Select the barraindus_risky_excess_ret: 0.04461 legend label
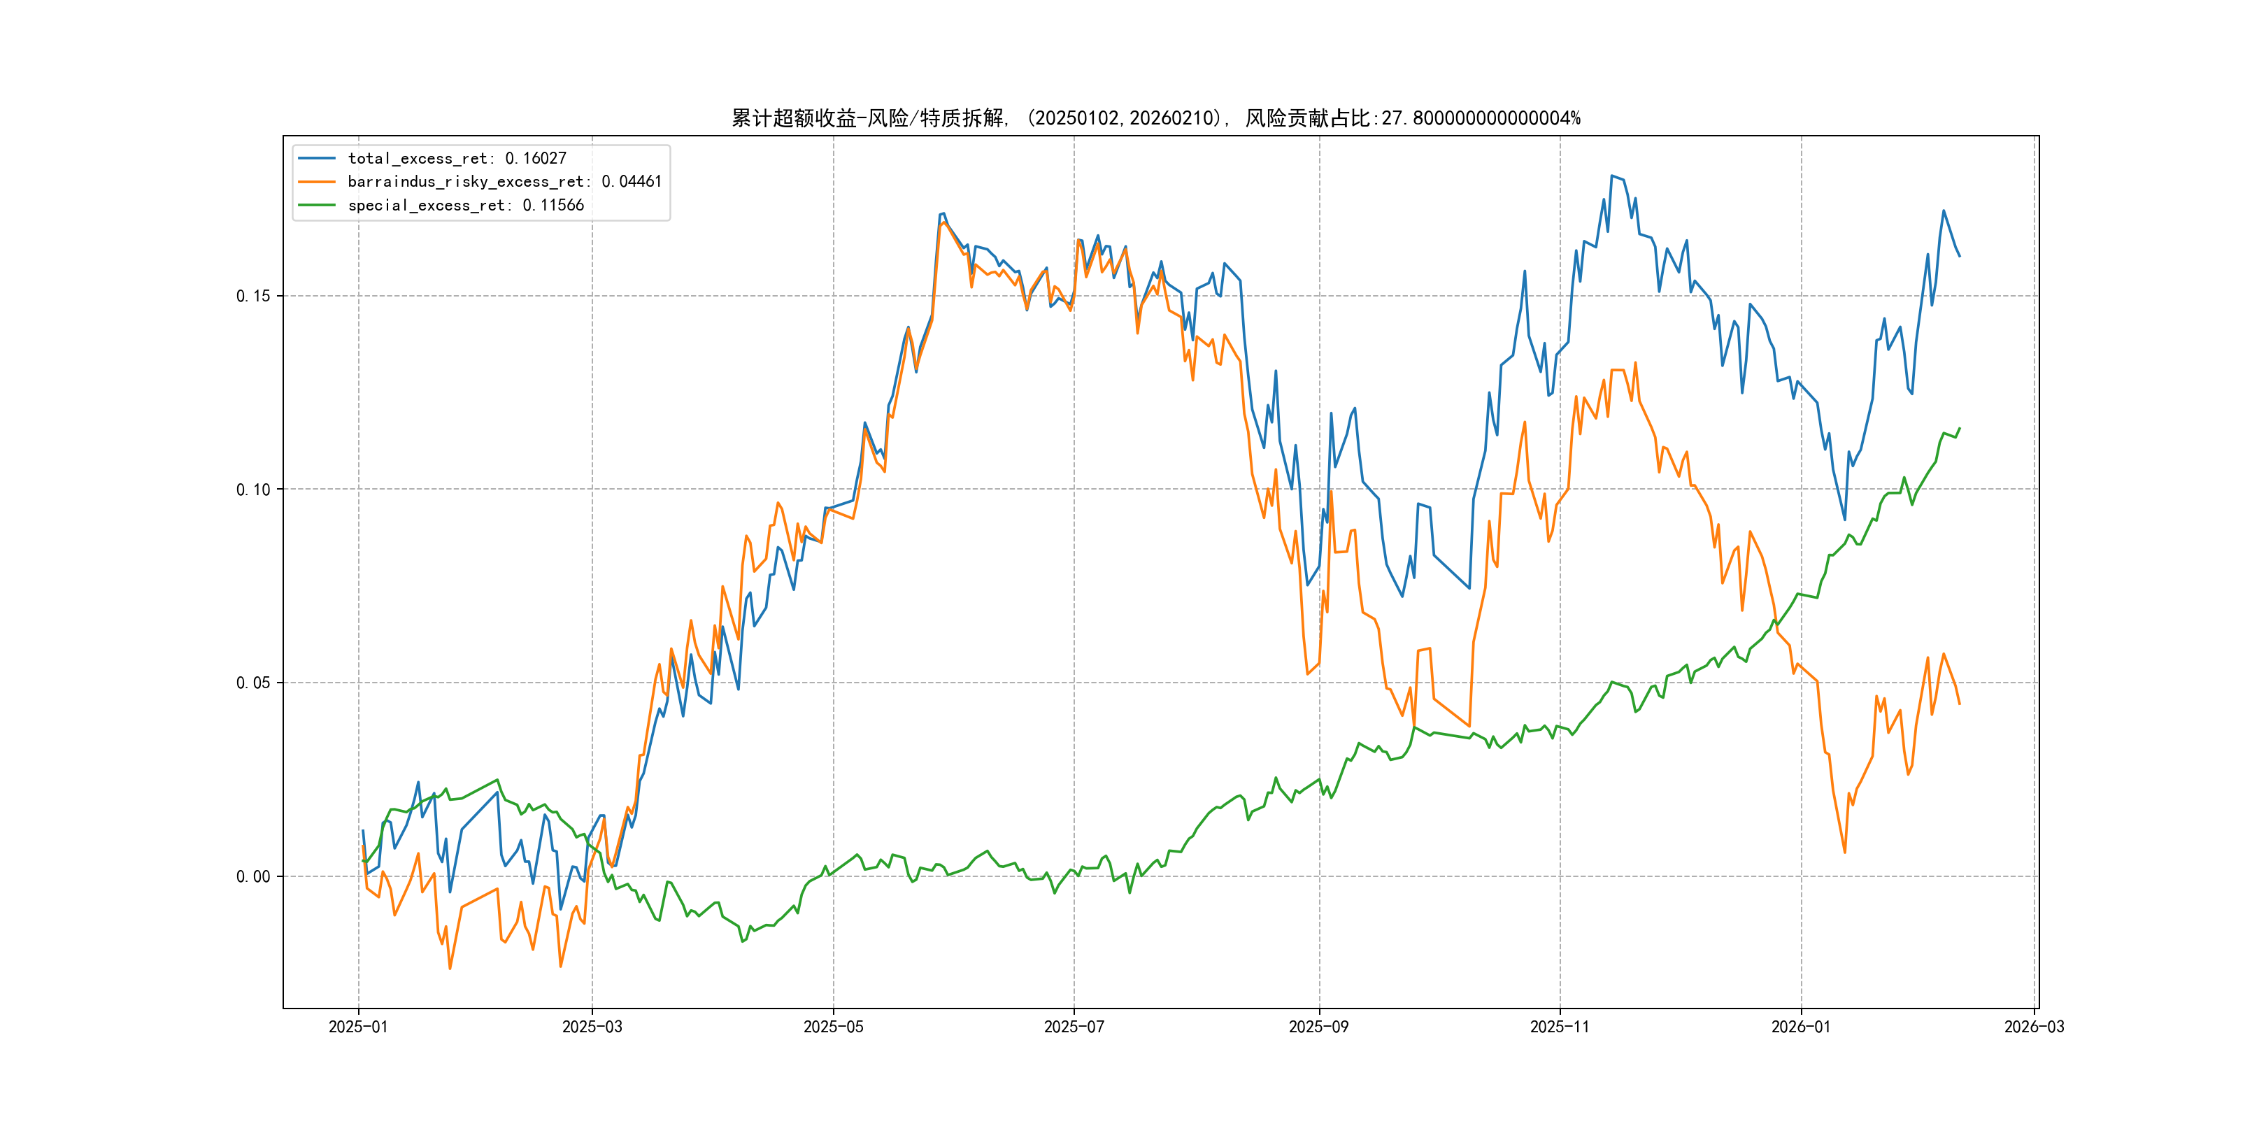This screenshot has width=2266, height=1133. (504, 182)
